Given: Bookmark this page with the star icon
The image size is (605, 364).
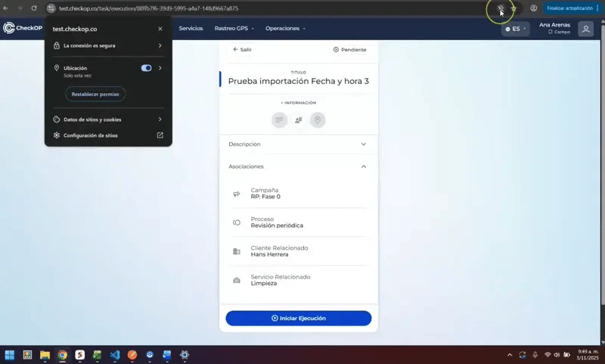Looking at the screenshot, I should [x=514, y=8].
